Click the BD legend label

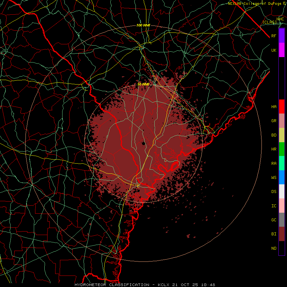pos(274,135)
